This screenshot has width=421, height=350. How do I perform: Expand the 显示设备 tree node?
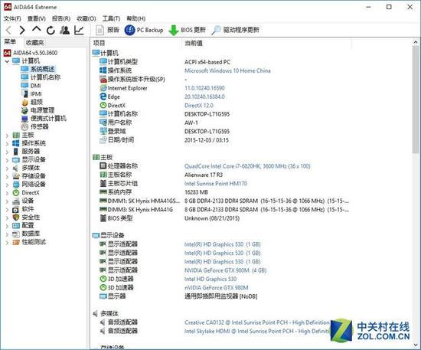[x=7, y=160]
